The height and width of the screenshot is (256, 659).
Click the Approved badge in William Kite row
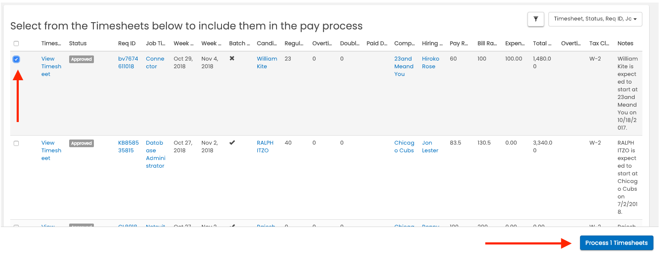82,59
